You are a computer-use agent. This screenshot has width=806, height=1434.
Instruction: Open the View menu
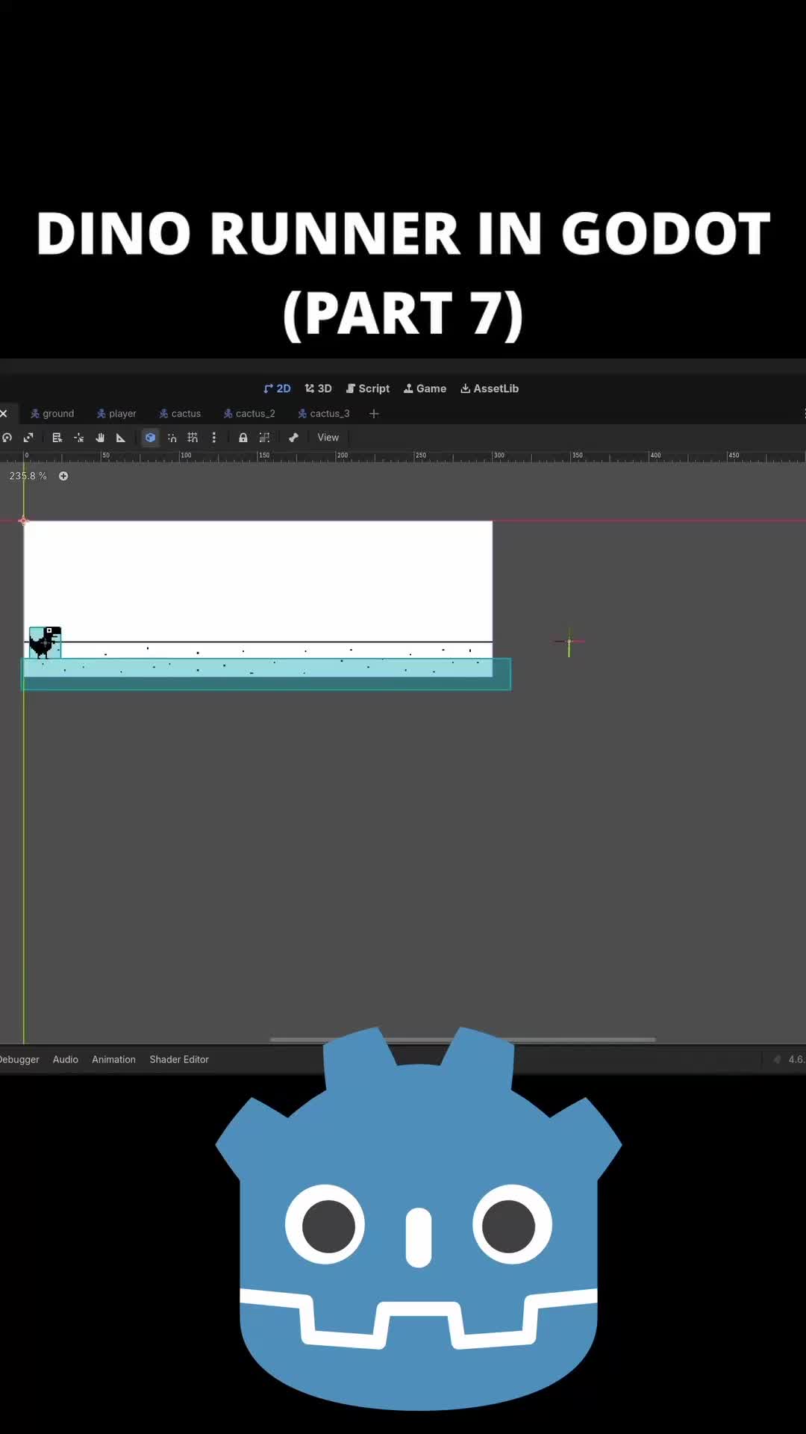tap(328, 438)
